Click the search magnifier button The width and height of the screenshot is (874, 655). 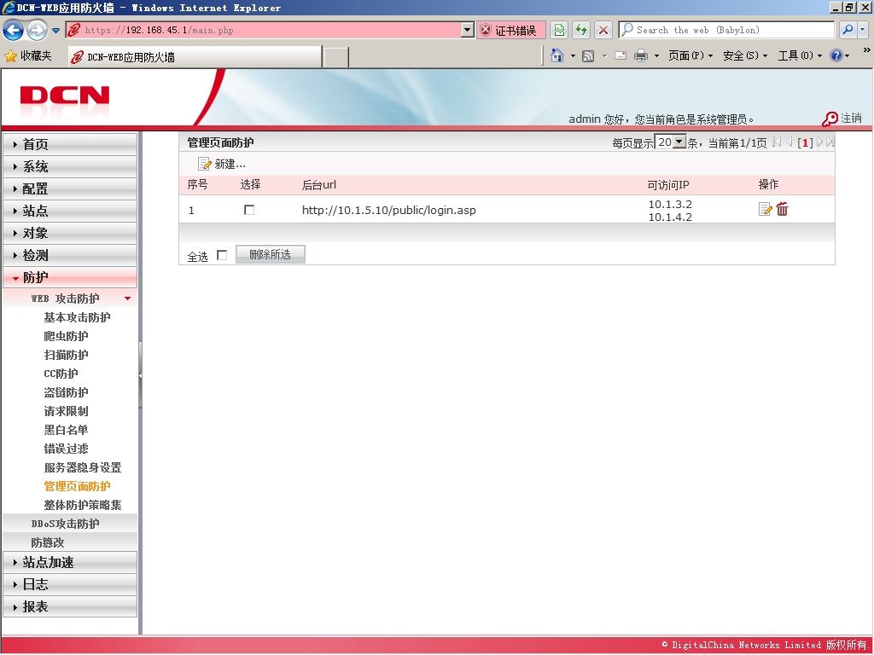coord(848,30)
